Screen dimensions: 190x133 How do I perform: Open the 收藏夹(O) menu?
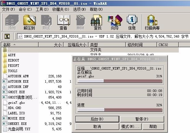(x=61, y=9)
